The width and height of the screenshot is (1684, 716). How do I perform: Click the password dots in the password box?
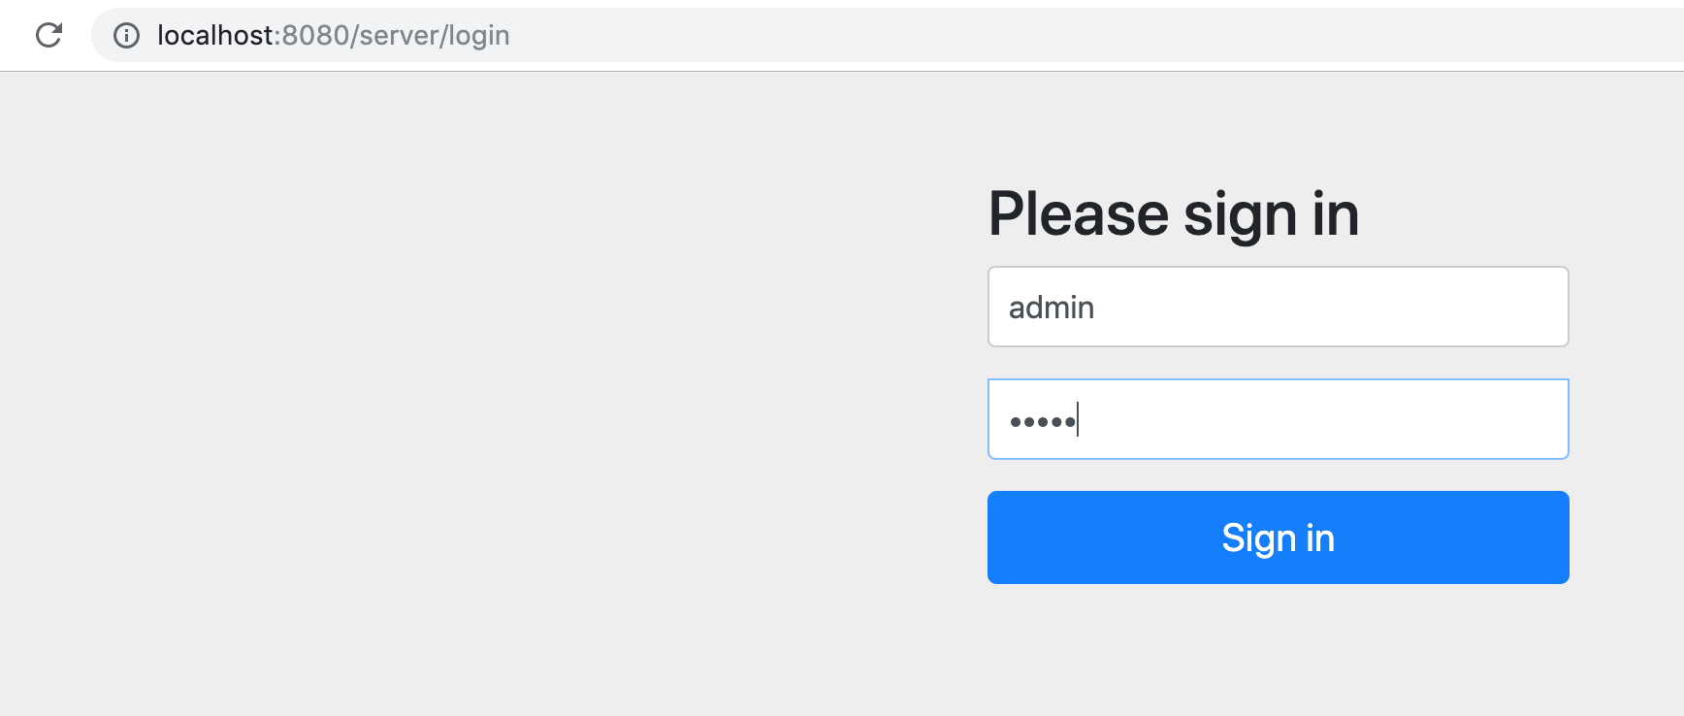tap(1043, 421)
